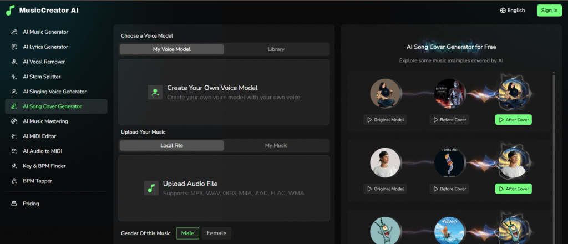Click Create Your Own Voice Model text
Viewport: 568px width, 244px height.
tap(212, 88)
